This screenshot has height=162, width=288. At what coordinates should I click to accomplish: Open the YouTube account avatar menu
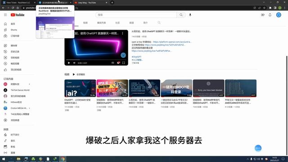(x=279, y=15)
